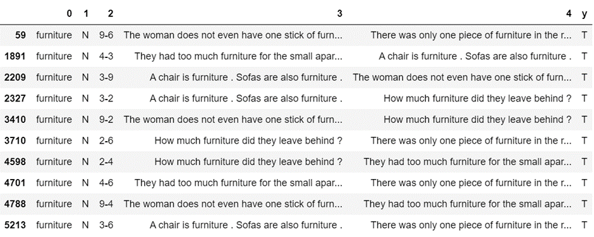Click the 2-4 pair cell

(106, 162)
